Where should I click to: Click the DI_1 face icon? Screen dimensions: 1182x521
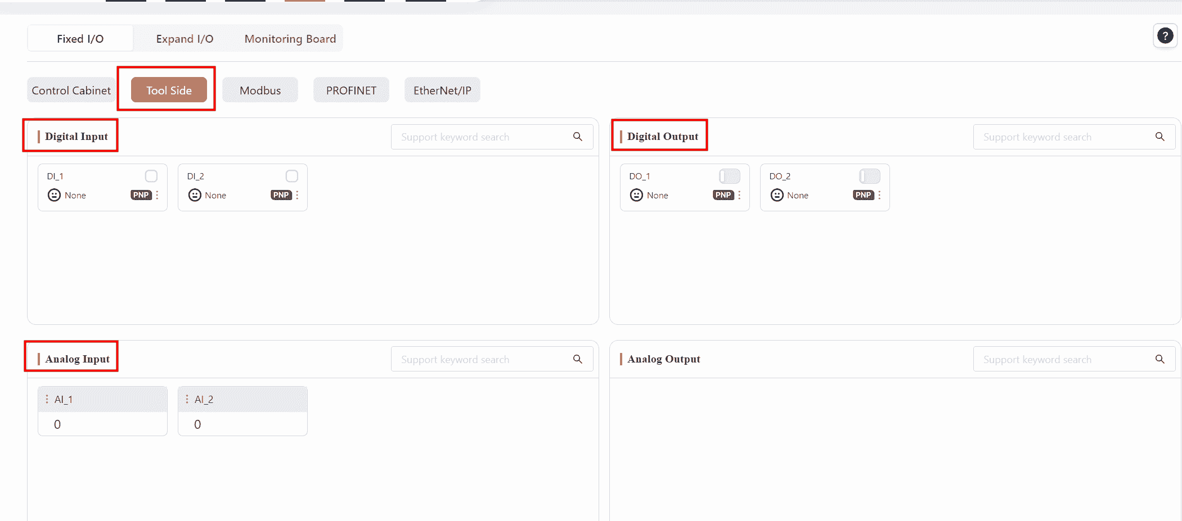[54, 195]
